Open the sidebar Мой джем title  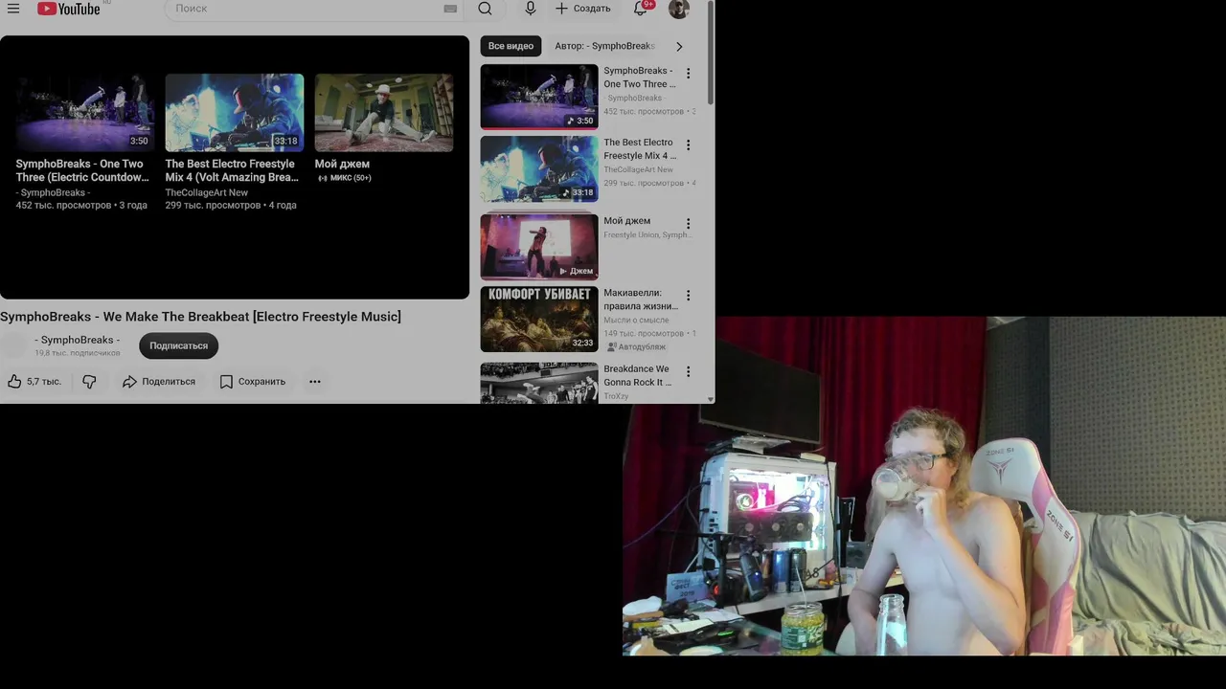(x=626, y=221)
